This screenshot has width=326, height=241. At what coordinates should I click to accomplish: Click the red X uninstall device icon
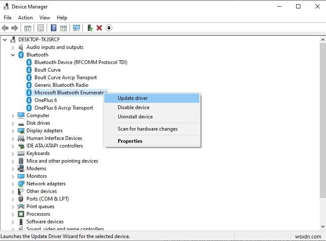pos(99,28)
